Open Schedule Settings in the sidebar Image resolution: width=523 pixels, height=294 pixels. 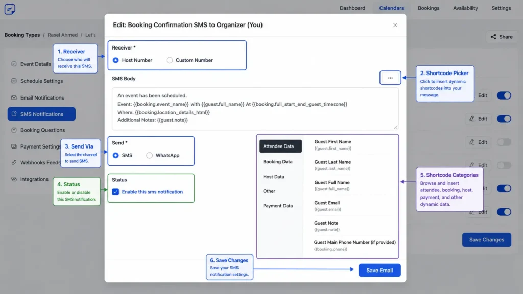pos(41,81)
